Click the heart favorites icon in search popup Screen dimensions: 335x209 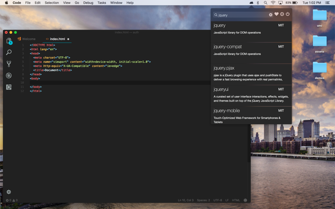click(x=276, y=14)
